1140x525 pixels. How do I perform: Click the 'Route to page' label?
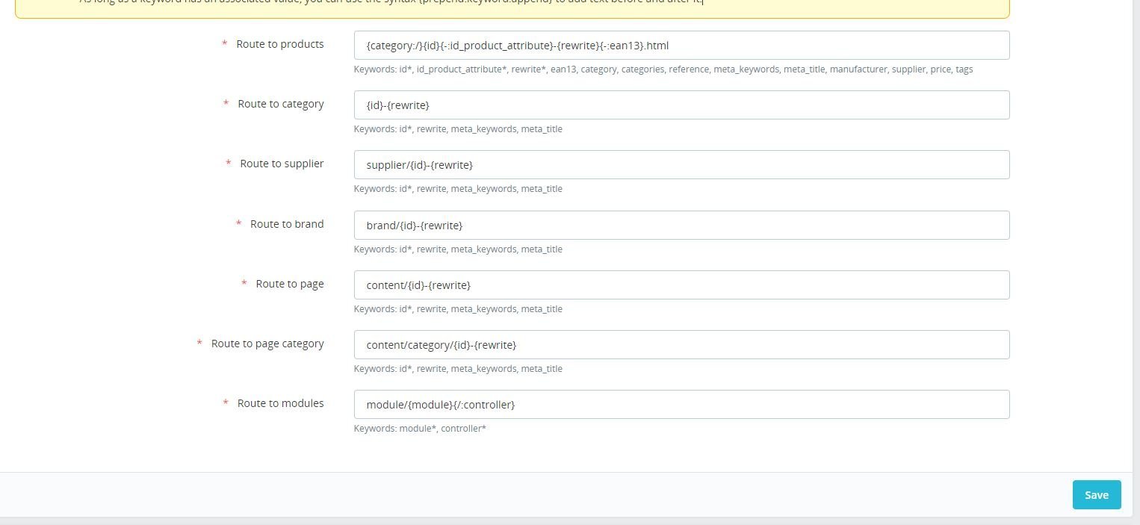point(290,284)
